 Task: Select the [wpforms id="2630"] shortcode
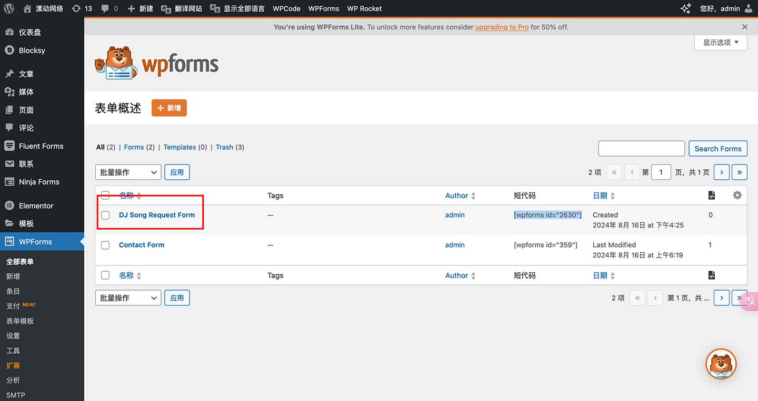[x=547, y=215]
